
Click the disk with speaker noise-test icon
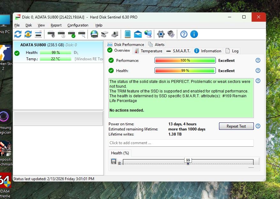tap(51, 34)
